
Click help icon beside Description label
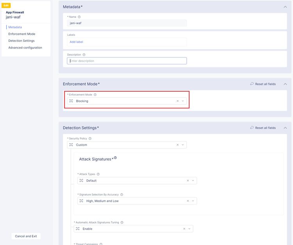(84, 55)
